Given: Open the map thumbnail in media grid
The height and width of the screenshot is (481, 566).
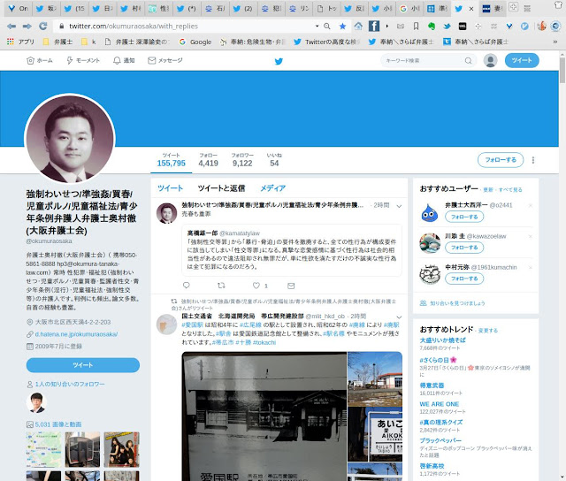Looking at the screenshot, I should tap(43, 449).
